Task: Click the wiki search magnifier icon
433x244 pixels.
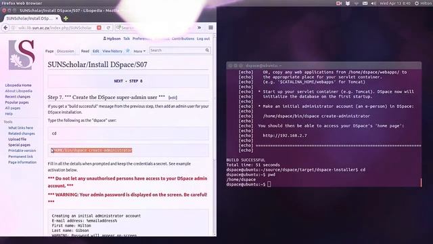Action: click(207, 50)
